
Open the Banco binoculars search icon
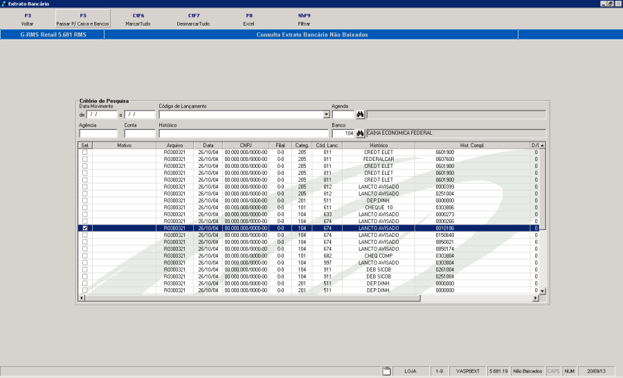(x=360, y=133)
